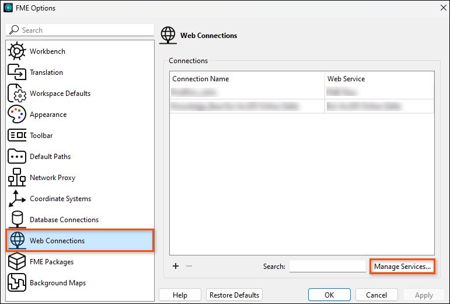Image resolution: width=450 pixels, height=304 pixels.
Task: Click the Network Proxy icon
Action: 17,177
